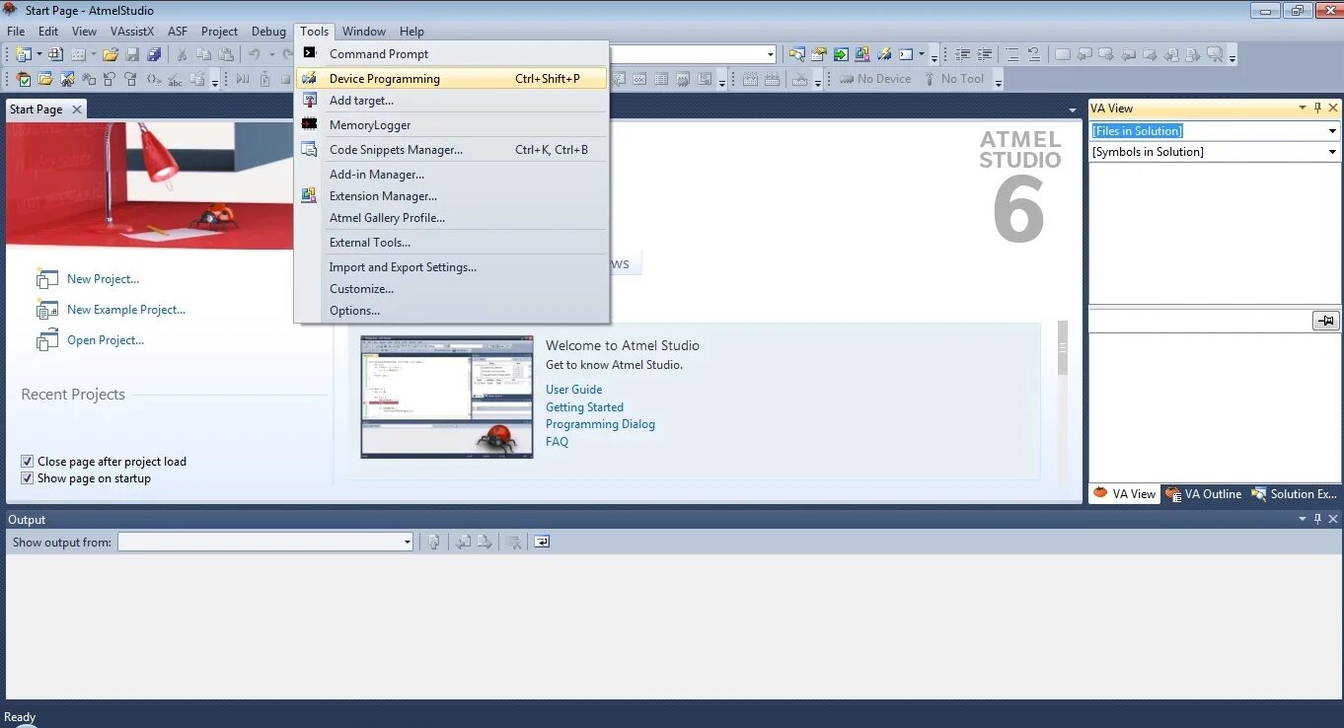
Task: Click the Clear All icon in Output panel
Action: pyautogui.click(x=513, y=542)
